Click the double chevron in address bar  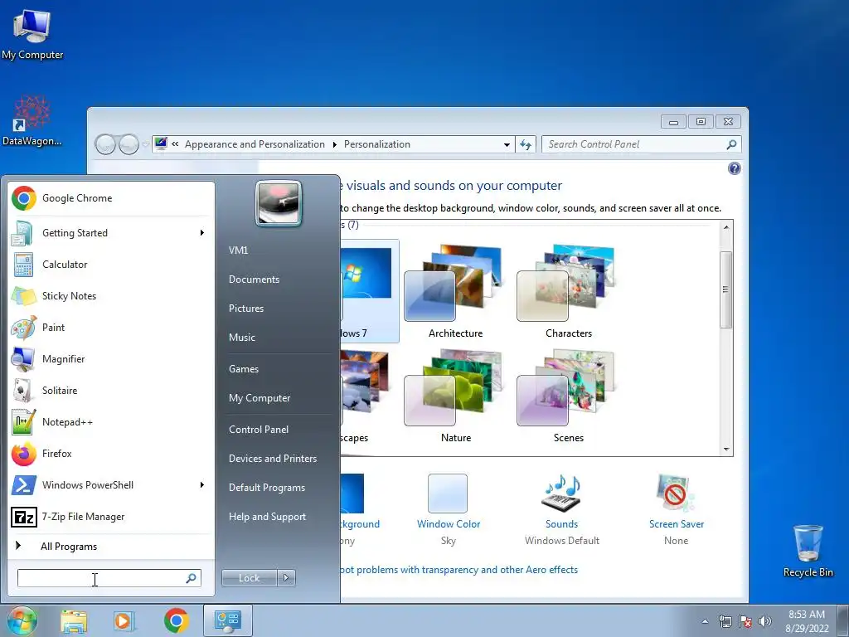coord(176,144)
